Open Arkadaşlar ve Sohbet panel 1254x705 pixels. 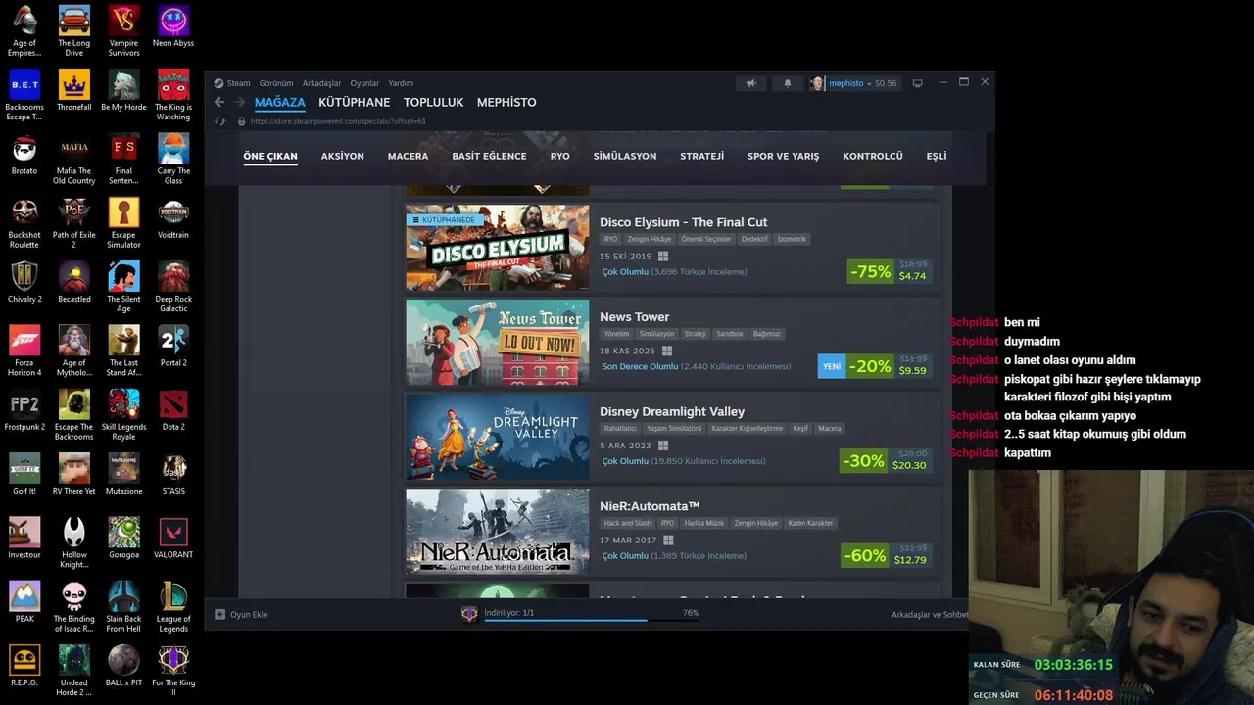(x=930, y=614)
